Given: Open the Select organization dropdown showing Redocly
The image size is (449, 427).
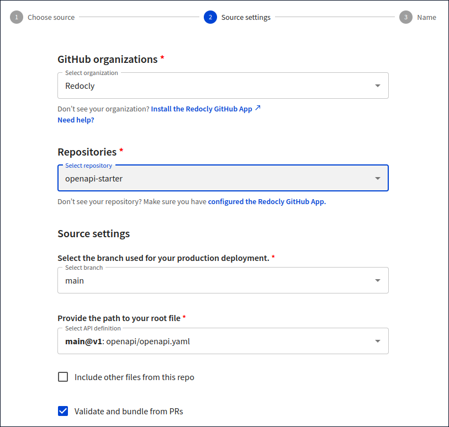Looking at the screenshot, I should pos(223,86).
